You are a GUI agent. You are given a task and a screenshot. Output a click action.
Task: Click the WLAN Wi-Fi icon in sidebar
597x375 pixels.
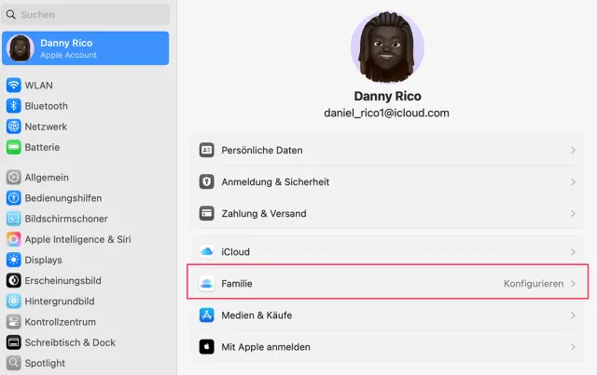(14, 85)
